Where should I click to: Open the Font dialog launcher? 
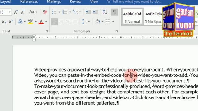47,31
